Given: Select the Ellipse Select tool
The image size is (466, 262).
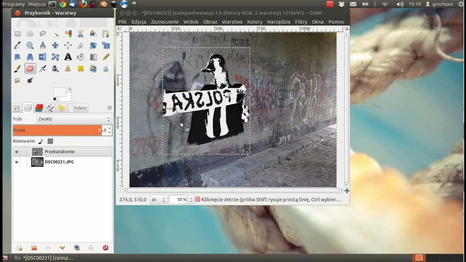Looking at the screenshot, I should coord(30,34).
